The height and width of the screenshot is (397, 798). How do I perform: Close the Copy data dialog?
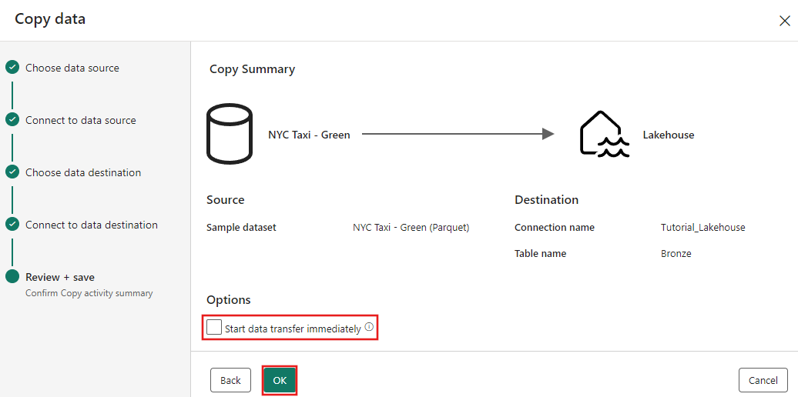coord(784,21)
